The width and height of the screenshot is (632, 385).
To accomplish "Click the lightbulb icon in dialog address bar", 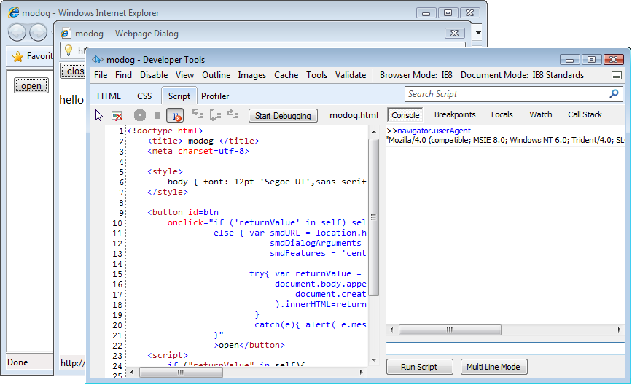I will (69, 50).
